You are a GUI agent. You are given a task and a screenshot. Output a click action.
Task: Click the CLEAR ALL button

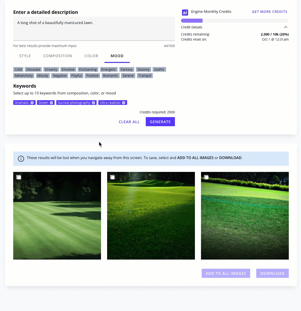129,121
